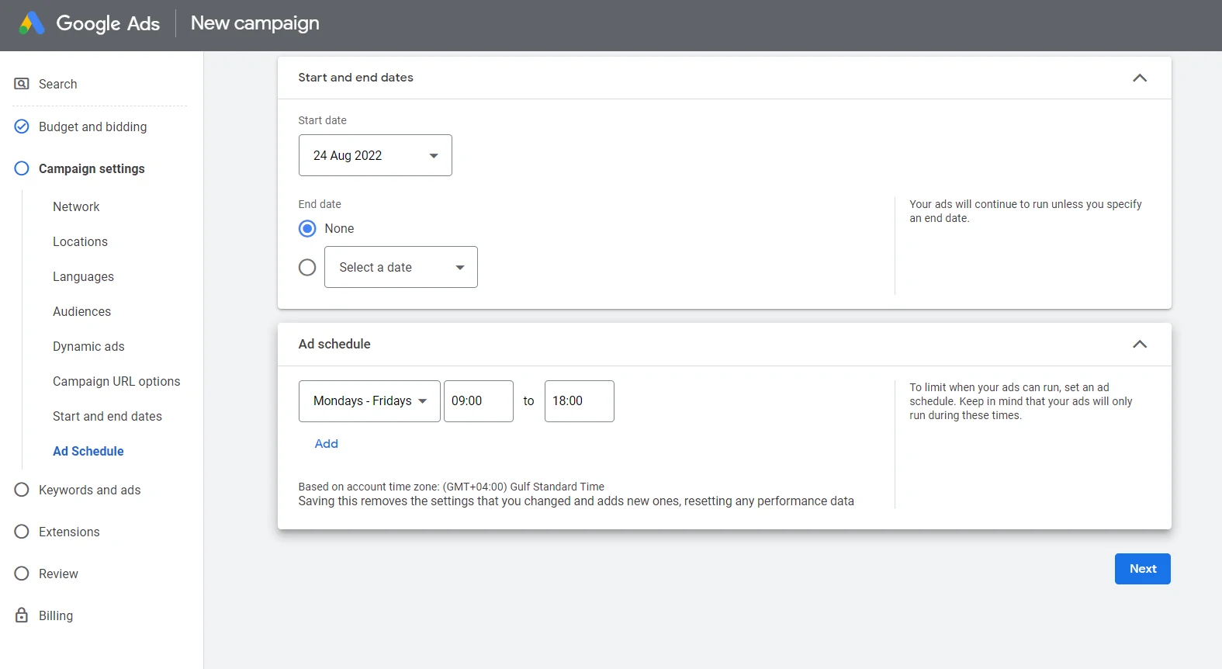Click the 09:00 start time field
The image size is (1222, 669).
(x=479, y=401)
